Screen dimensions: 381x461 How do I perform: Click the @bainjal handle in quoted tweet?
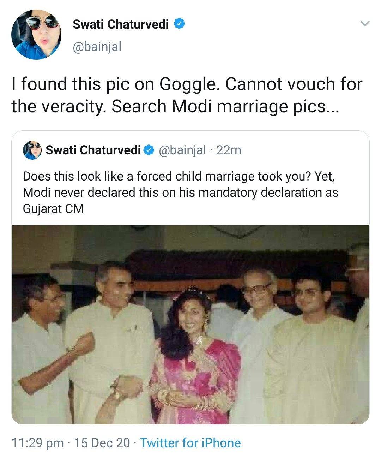[182, 150]
